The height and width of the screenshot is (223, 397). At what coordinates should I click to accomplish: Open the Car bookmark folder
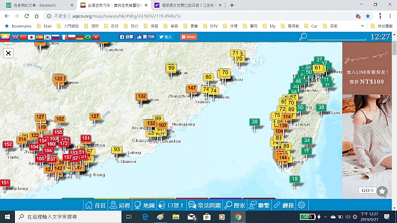[311, 26]
